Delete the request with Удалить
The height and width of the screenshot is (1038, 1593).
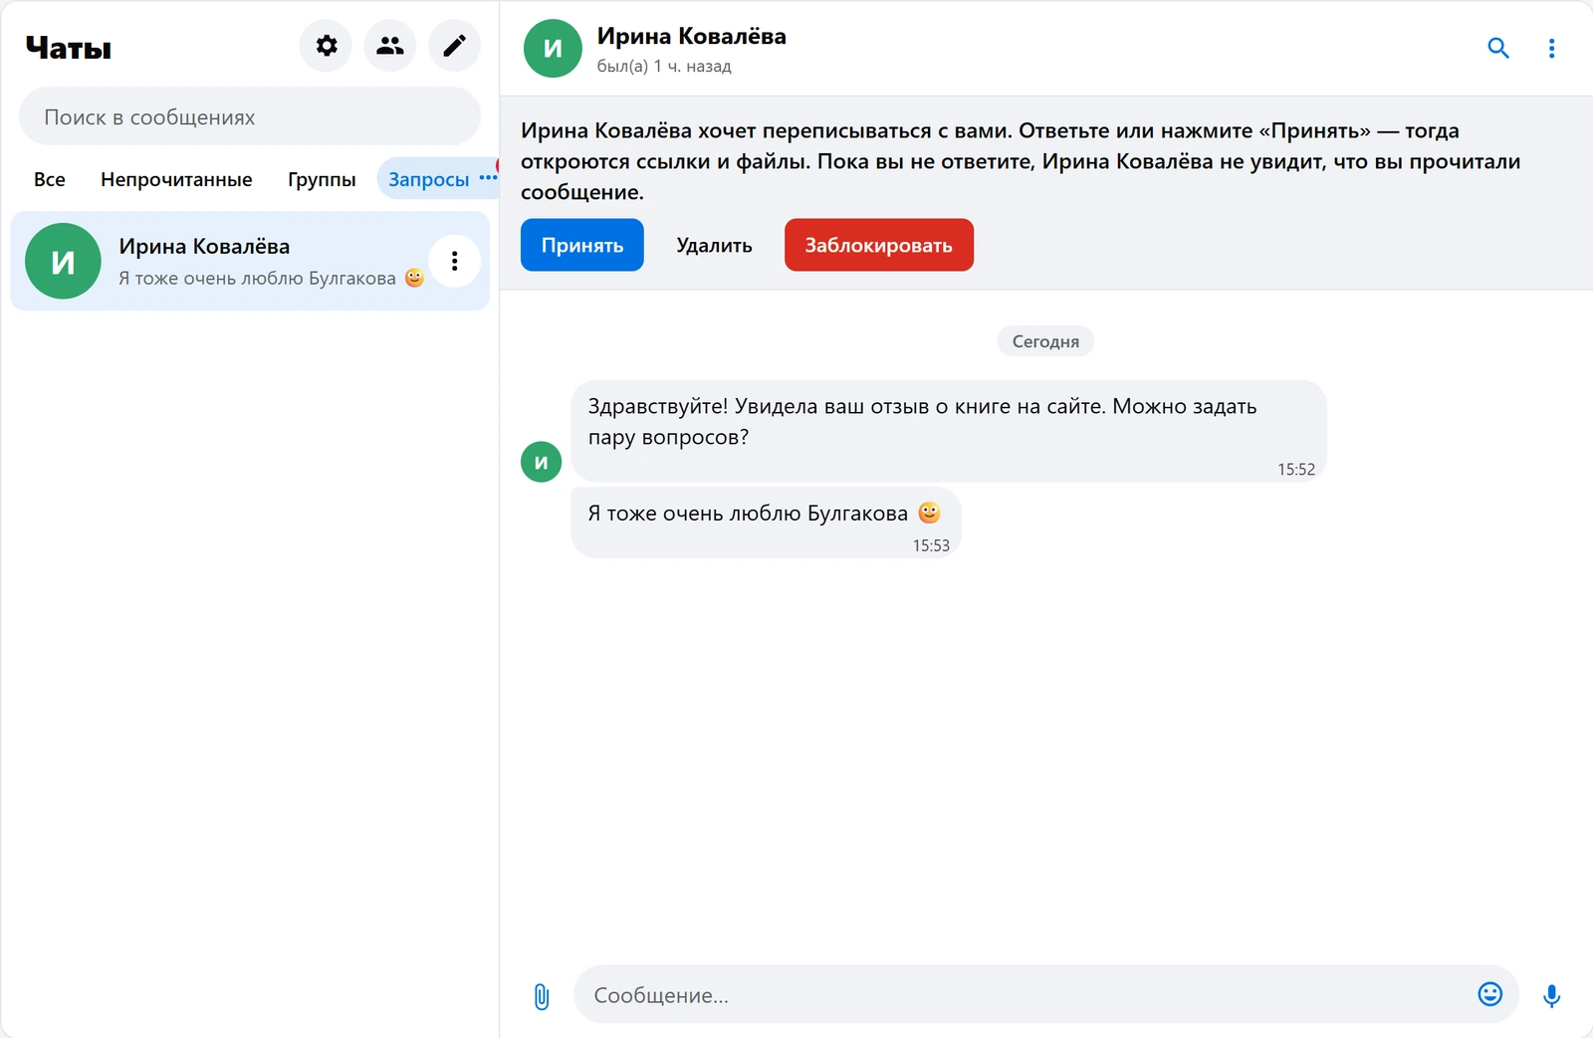tap(714, 245)
